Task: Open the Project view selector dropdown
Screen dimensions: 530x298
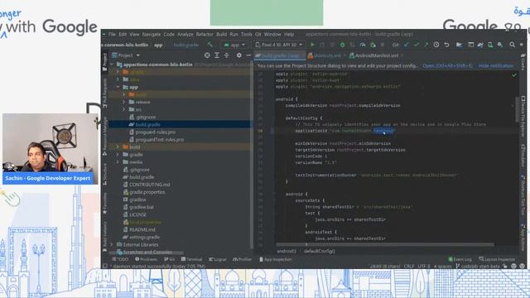Action: click(x=126, y=55)
